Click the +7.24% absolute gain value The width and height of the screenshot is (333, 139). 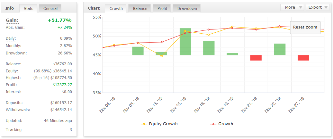click(65, 28)
